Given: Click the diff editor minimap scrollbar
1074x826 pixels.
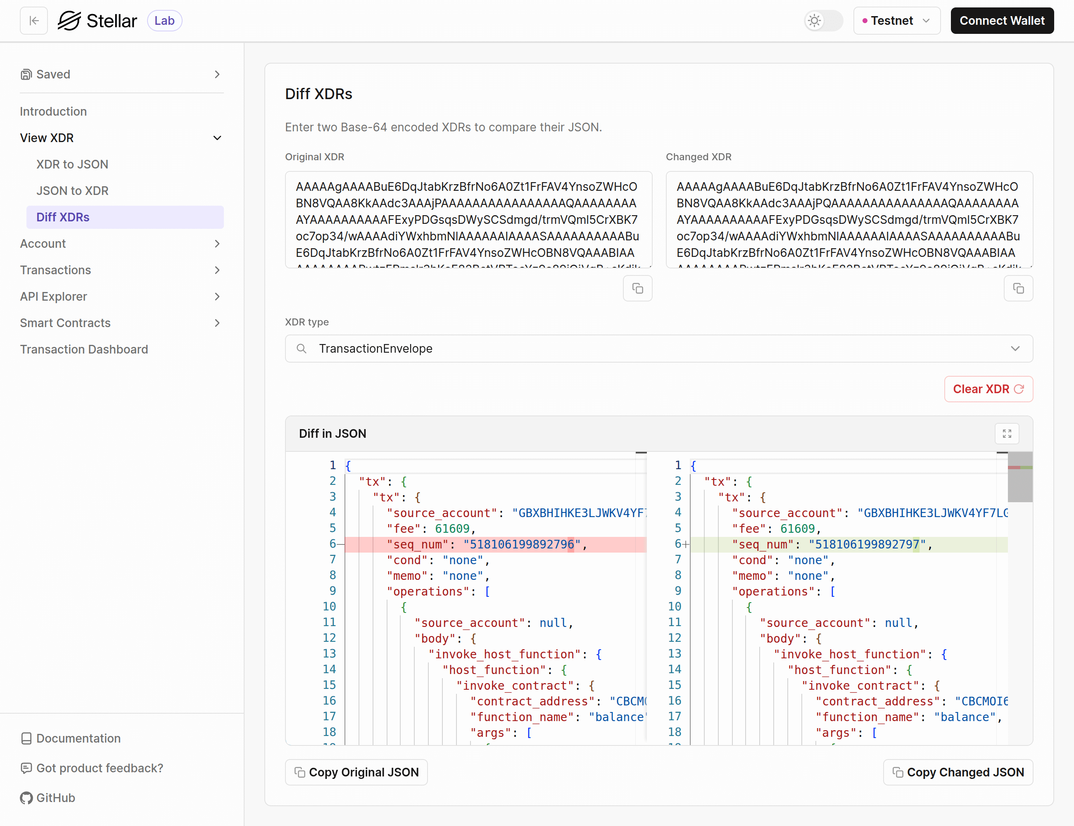Looking at the screenshot, I should click(x=1020, y=477).
